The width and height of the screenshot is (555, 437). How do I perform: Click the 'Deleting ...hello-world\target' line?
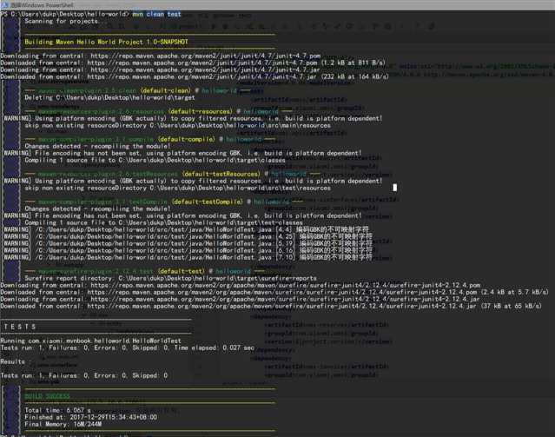109,97
